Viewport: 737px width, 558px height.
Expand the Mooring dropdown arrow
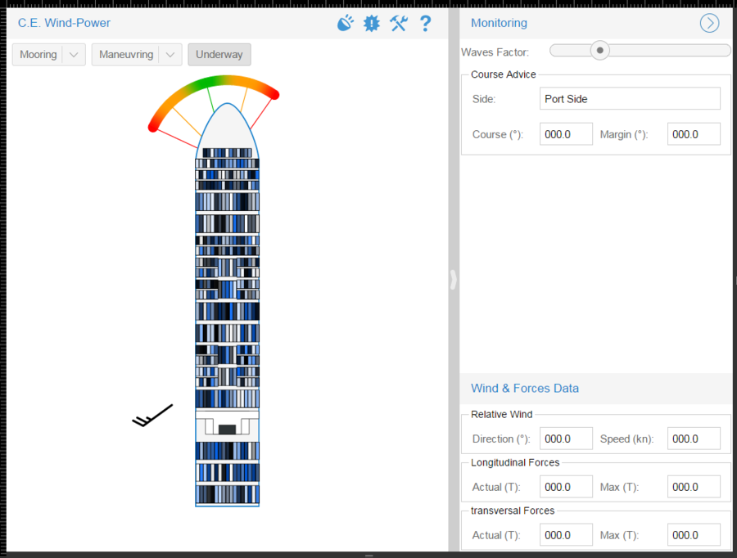pos(74,55)
